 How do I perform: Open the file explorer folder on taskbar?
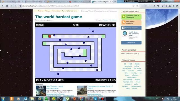coord(32,99)
